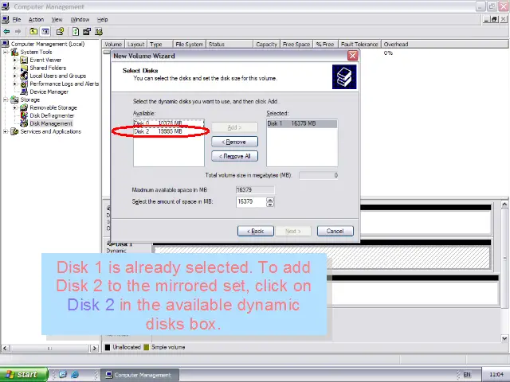Click the Removable Storage icon
This screenshot has height=382, width=510.
pos(24,108)
